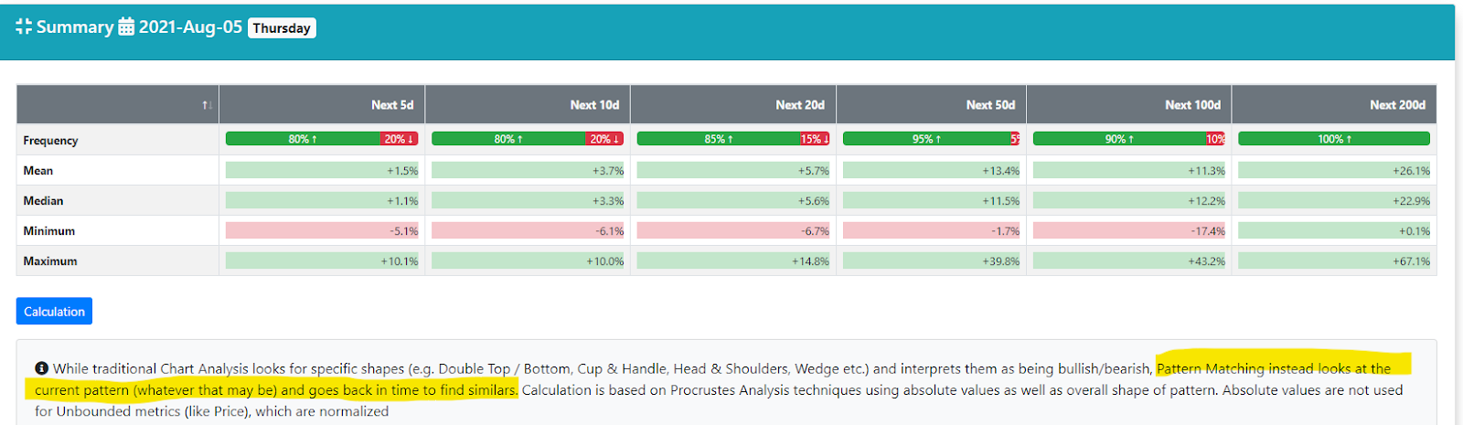Image resolution: width=1463 pixels, height=425 pixels.
Task: Click the Minimum -17.4% cell under Next 100d
Action: click(x=1129, y=231)
